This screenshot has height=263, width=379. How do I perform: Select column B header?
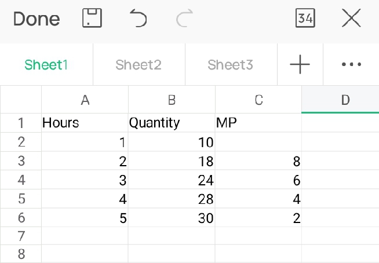172,100
